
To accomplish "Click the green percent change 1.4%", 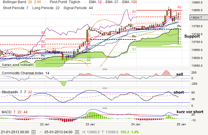I will pyautogui.click(x=135, y=132).
